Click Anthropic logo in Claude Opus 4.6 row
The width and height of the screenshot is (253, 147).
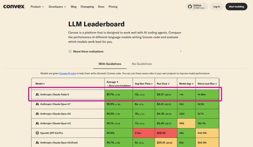37,114
